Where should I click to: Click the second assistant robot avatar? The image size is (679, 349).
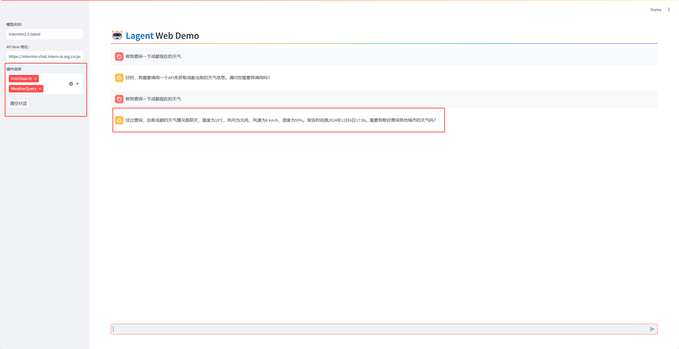pyautogui.click(x=119, y=120)
